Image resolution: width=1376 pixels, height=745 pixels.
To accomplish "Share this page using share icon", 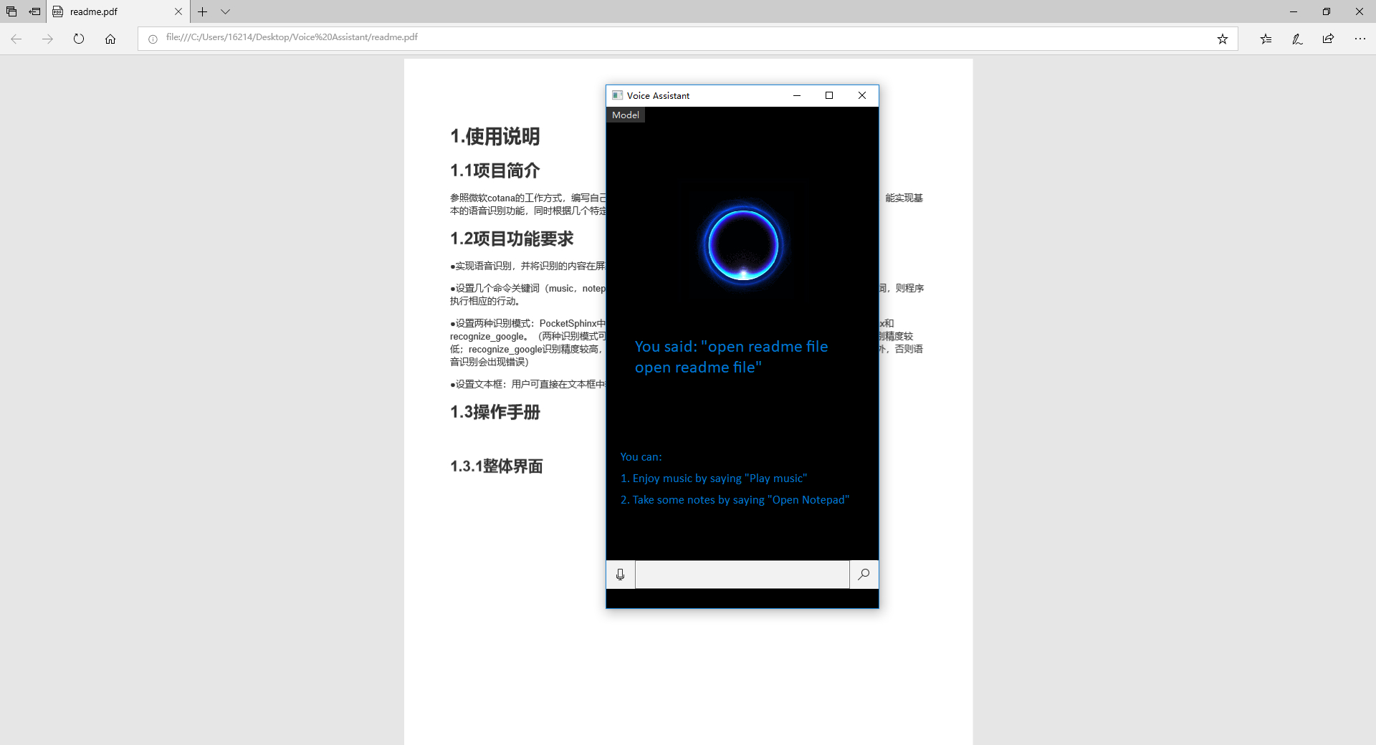I will 1328,39.
